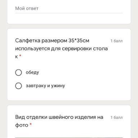This screenshot has height=138, width=138.
Task: Click the underline beneath "Мой ответ"
Action: (x=69, y=13)
